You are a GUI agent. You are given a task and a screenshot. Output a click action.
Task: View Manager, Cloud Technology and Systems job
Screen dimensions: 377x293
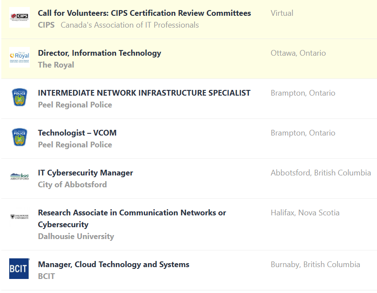[114, 264]
